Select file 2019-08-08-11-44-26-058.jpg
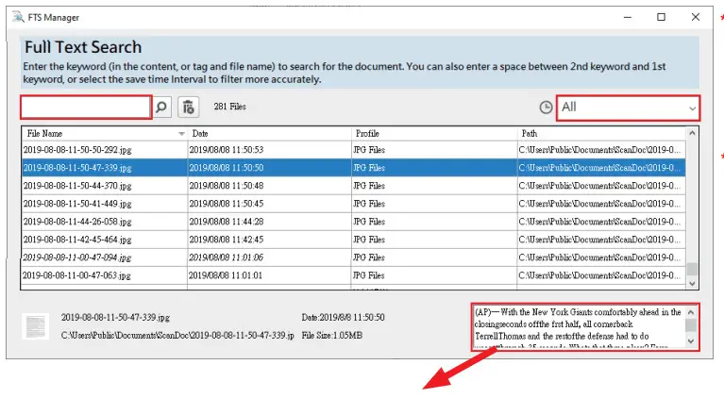Viewport: 724px width, 398px height. (77, 222)
